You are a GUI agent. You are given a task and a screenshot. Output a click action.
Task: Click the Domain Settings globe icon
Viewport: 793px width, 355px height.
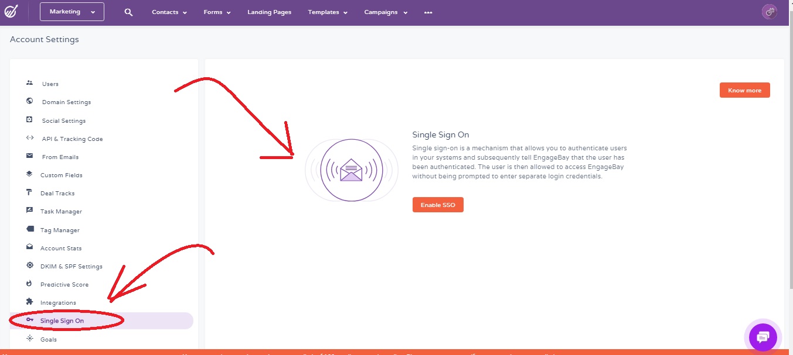[x=30, y=101]
